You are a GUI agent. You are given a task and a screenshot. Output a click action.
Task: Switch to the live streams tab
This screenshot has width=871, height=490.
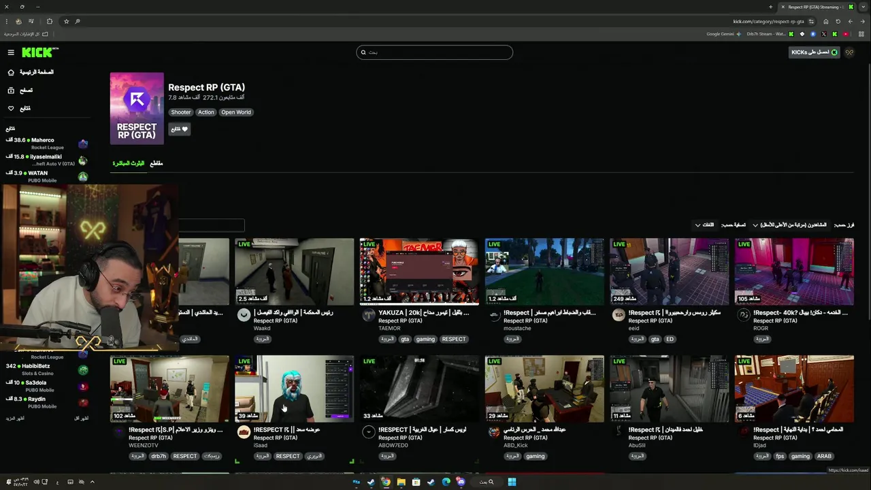(128, 163)
